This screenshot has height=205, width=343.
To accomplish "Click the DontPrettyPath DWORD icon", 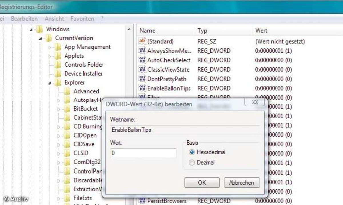I will pos(142,79).
